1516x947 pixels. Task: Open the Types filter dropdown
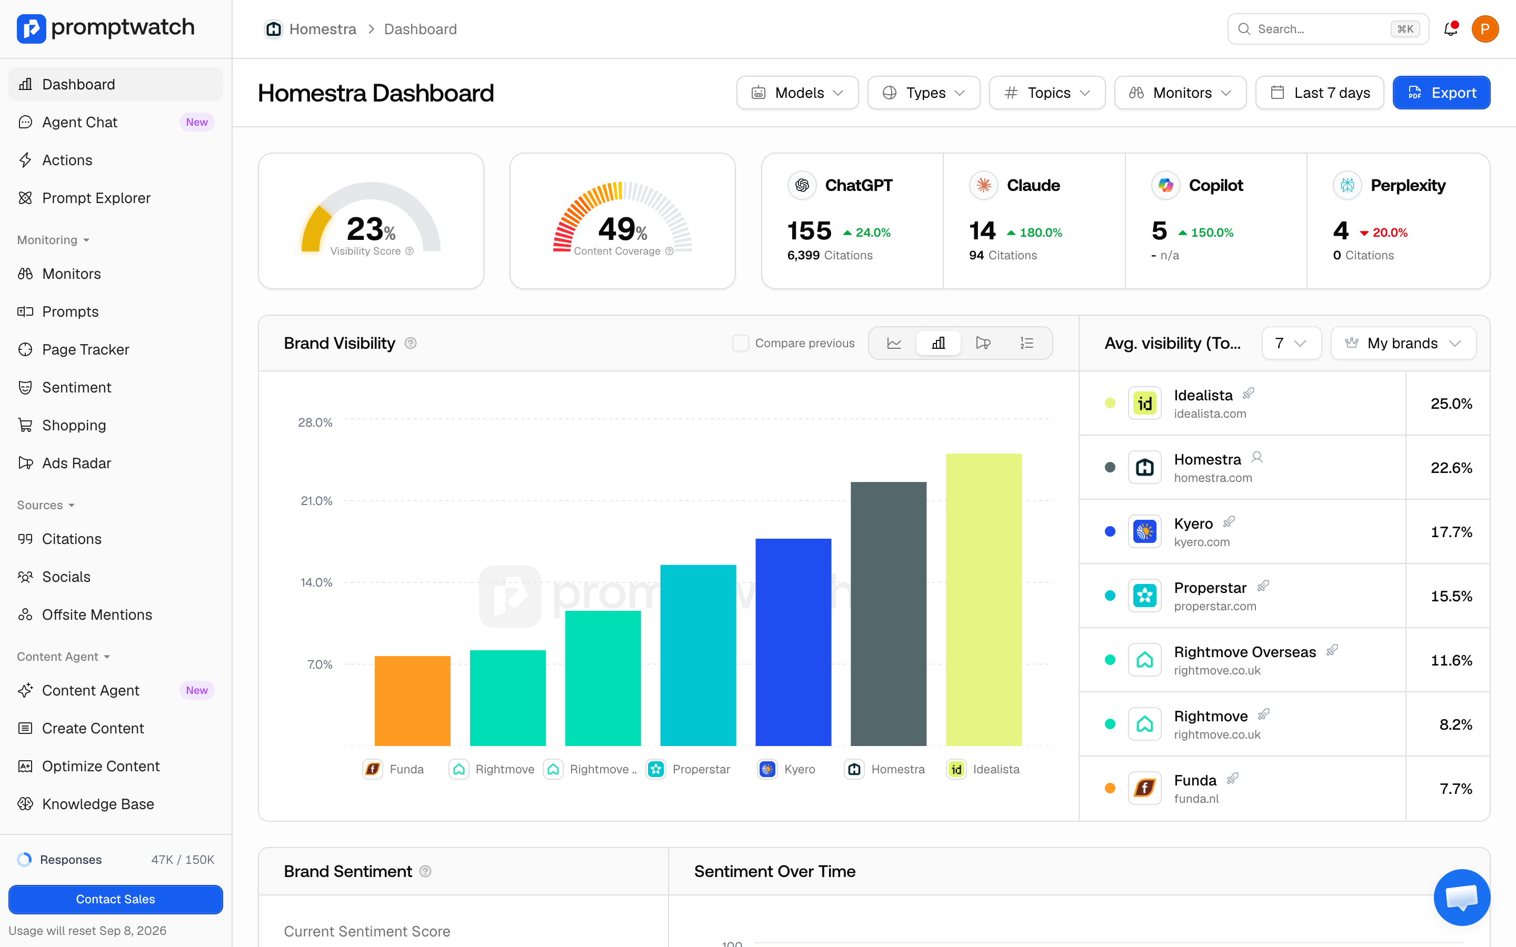coord(924,93)
